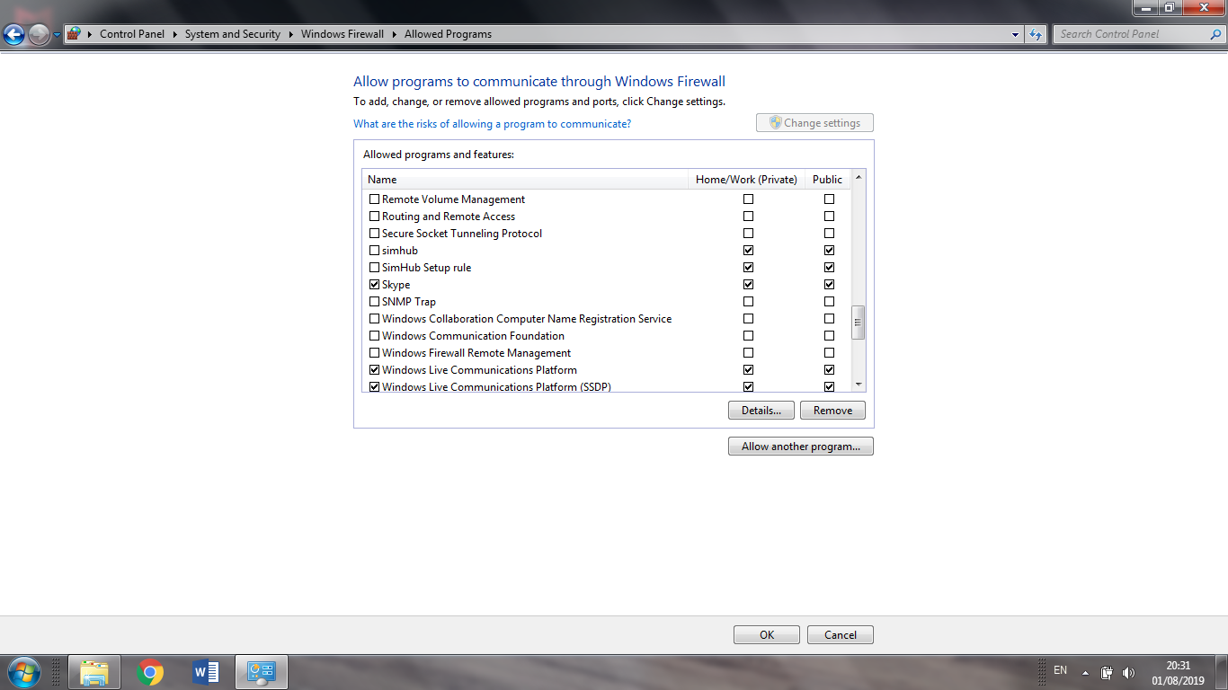Click the list scroll down arrow
Image resolution: width=1228 pixels, height=690 pixels.
pos(859,385)
